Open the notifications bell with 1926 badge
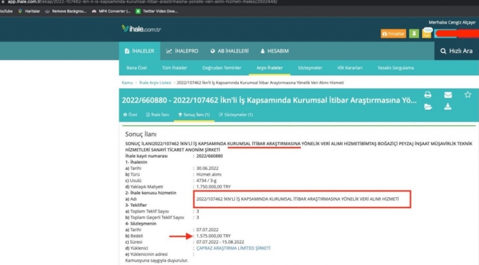This screenshot has width=479, height=265. [x=426, y=33]
